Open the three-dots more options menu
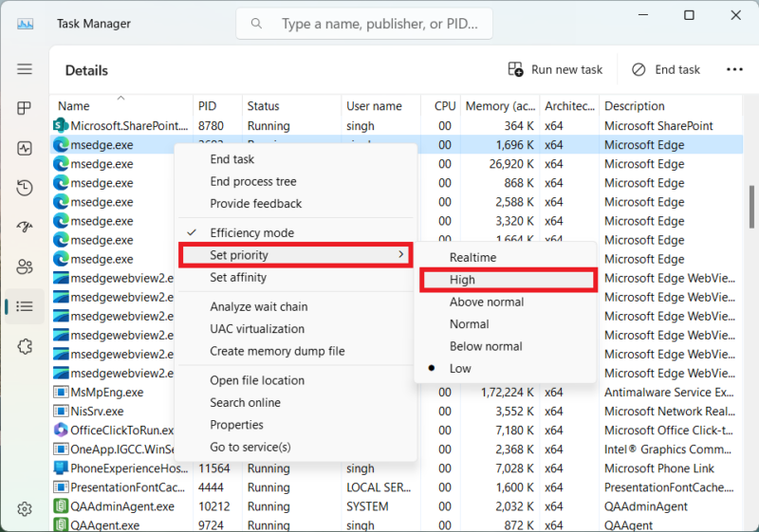Screen dimensions: 759x532 tap(734, 69)
